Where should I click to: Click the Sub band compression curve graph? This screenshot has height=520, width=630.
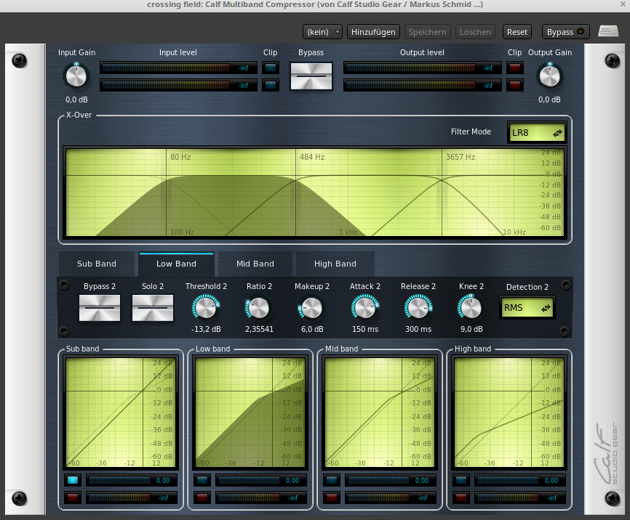point(121,413)
